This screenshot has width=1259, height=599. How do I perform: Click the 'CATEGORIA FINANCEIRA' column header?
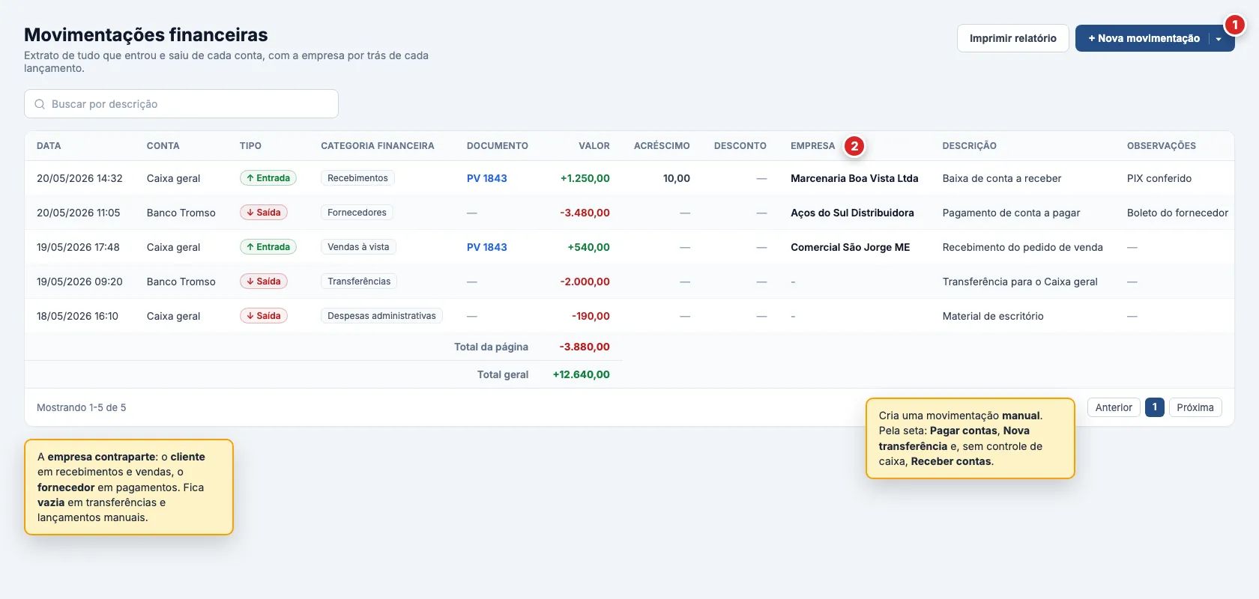378,146
